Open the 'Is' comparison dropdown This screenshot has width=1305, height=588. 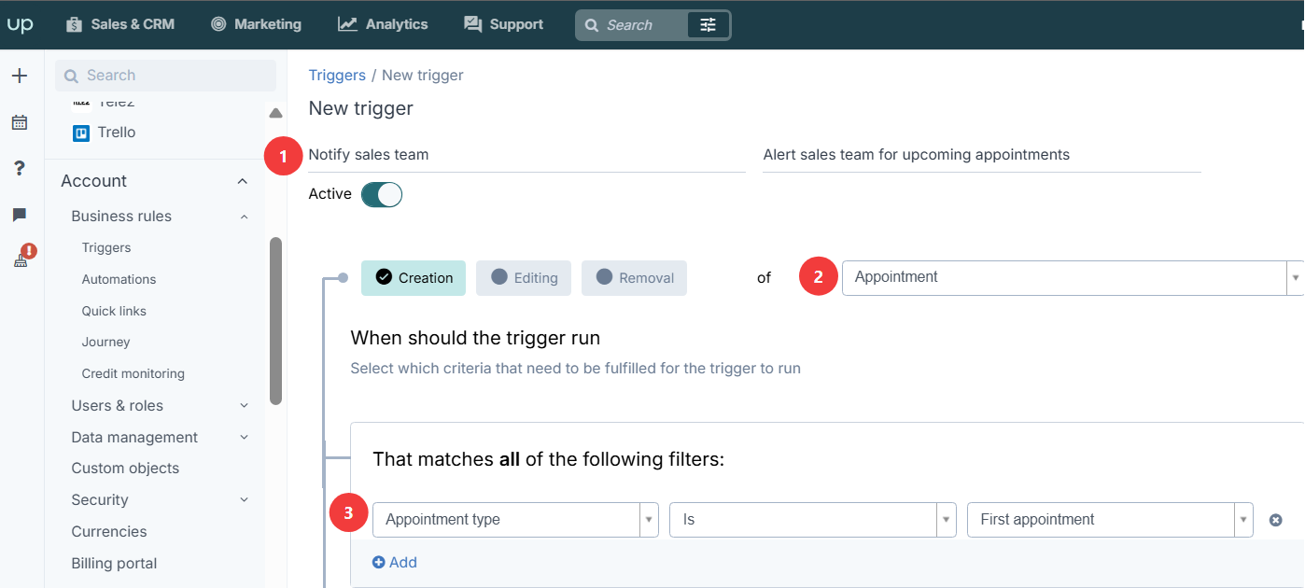click(x=813, y=520)
